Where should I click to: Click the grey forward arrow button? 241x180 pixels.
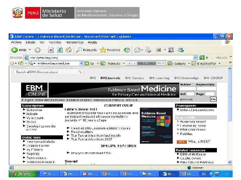[x=37, y=50]
